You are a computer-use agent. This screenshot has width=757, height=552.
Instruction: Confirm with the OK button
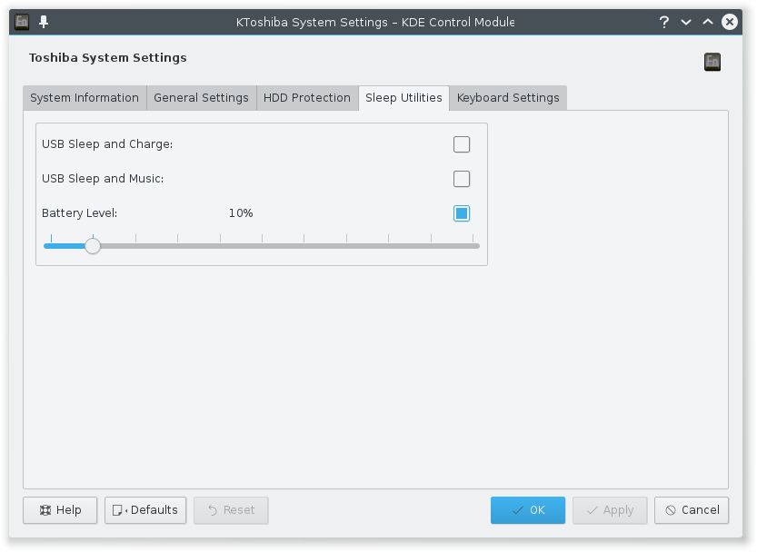[x=528, y=510]
